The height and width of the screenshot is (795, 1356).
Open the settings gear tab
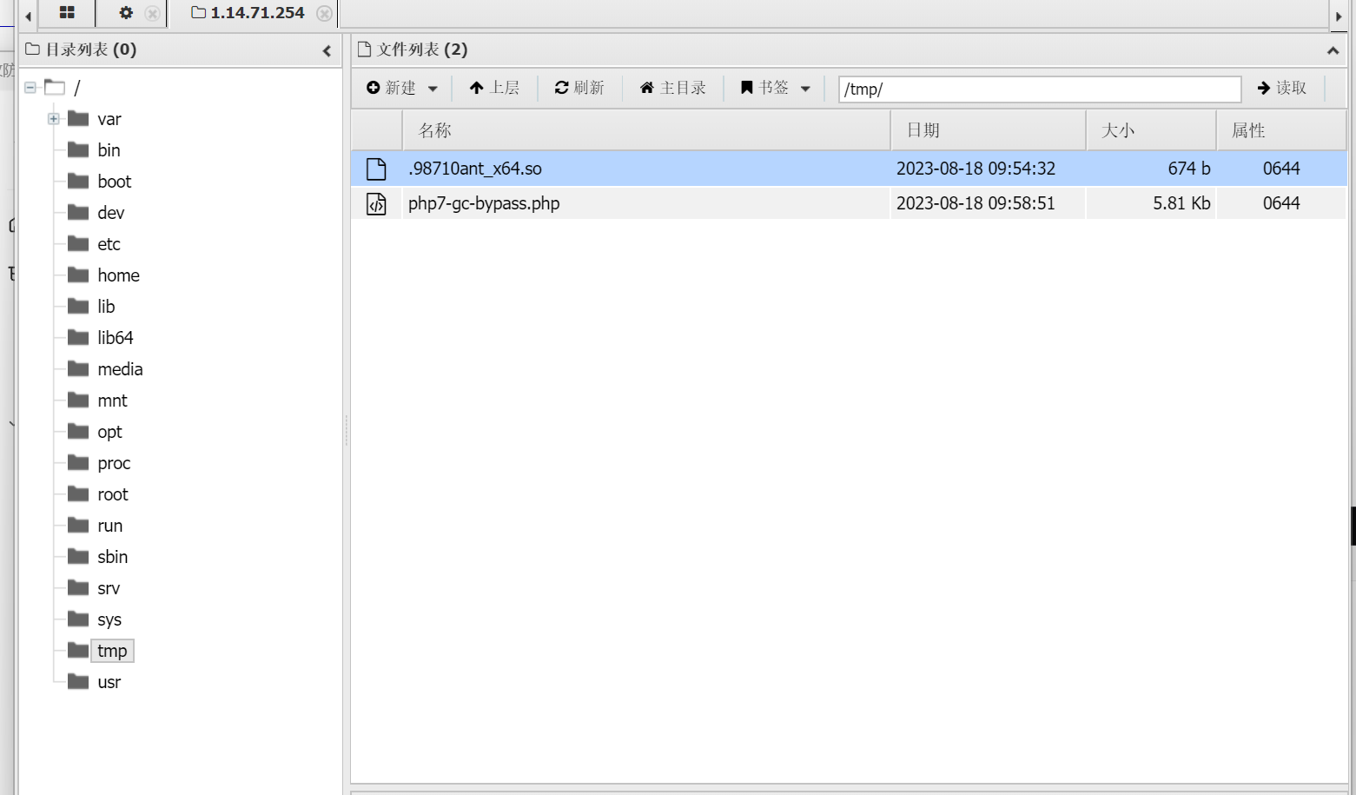tap(126, 13)
